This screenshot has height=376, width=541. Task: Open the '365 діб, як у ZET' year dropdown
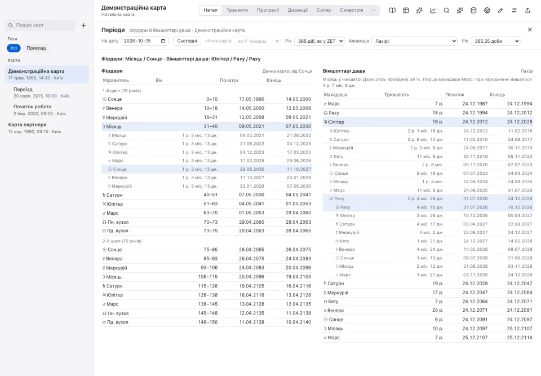pos(320,41)
